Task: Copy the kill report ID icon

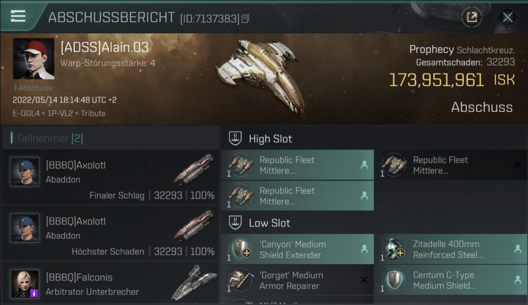Action: pos(245,18)
